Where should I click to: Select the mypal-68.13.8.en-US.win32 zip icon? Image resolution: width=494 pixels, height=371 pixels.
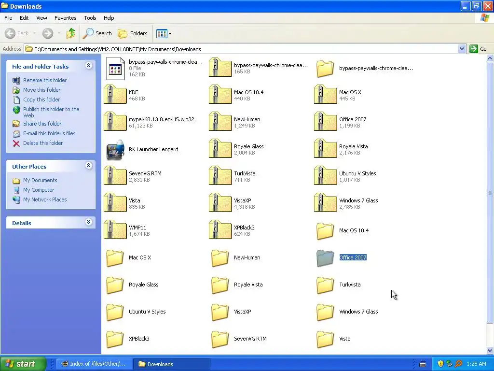115,121
